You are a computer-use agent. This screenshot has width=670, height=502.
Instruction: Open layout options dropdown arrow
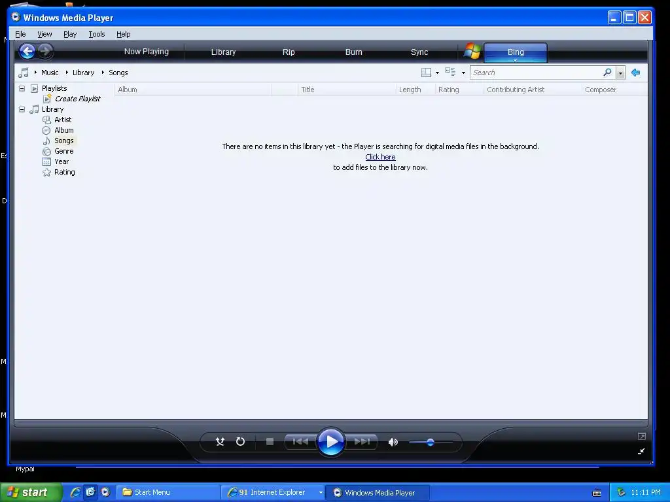(x=437, y=73)
